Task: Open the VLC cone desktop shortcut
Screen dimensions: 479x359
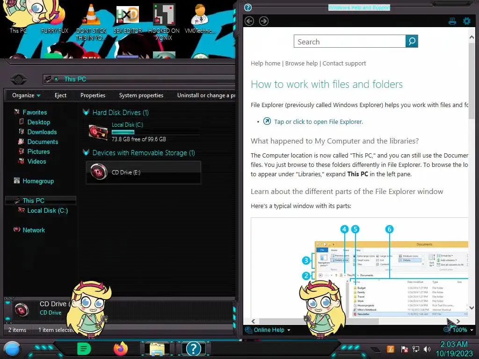Action: pos(91,22)
